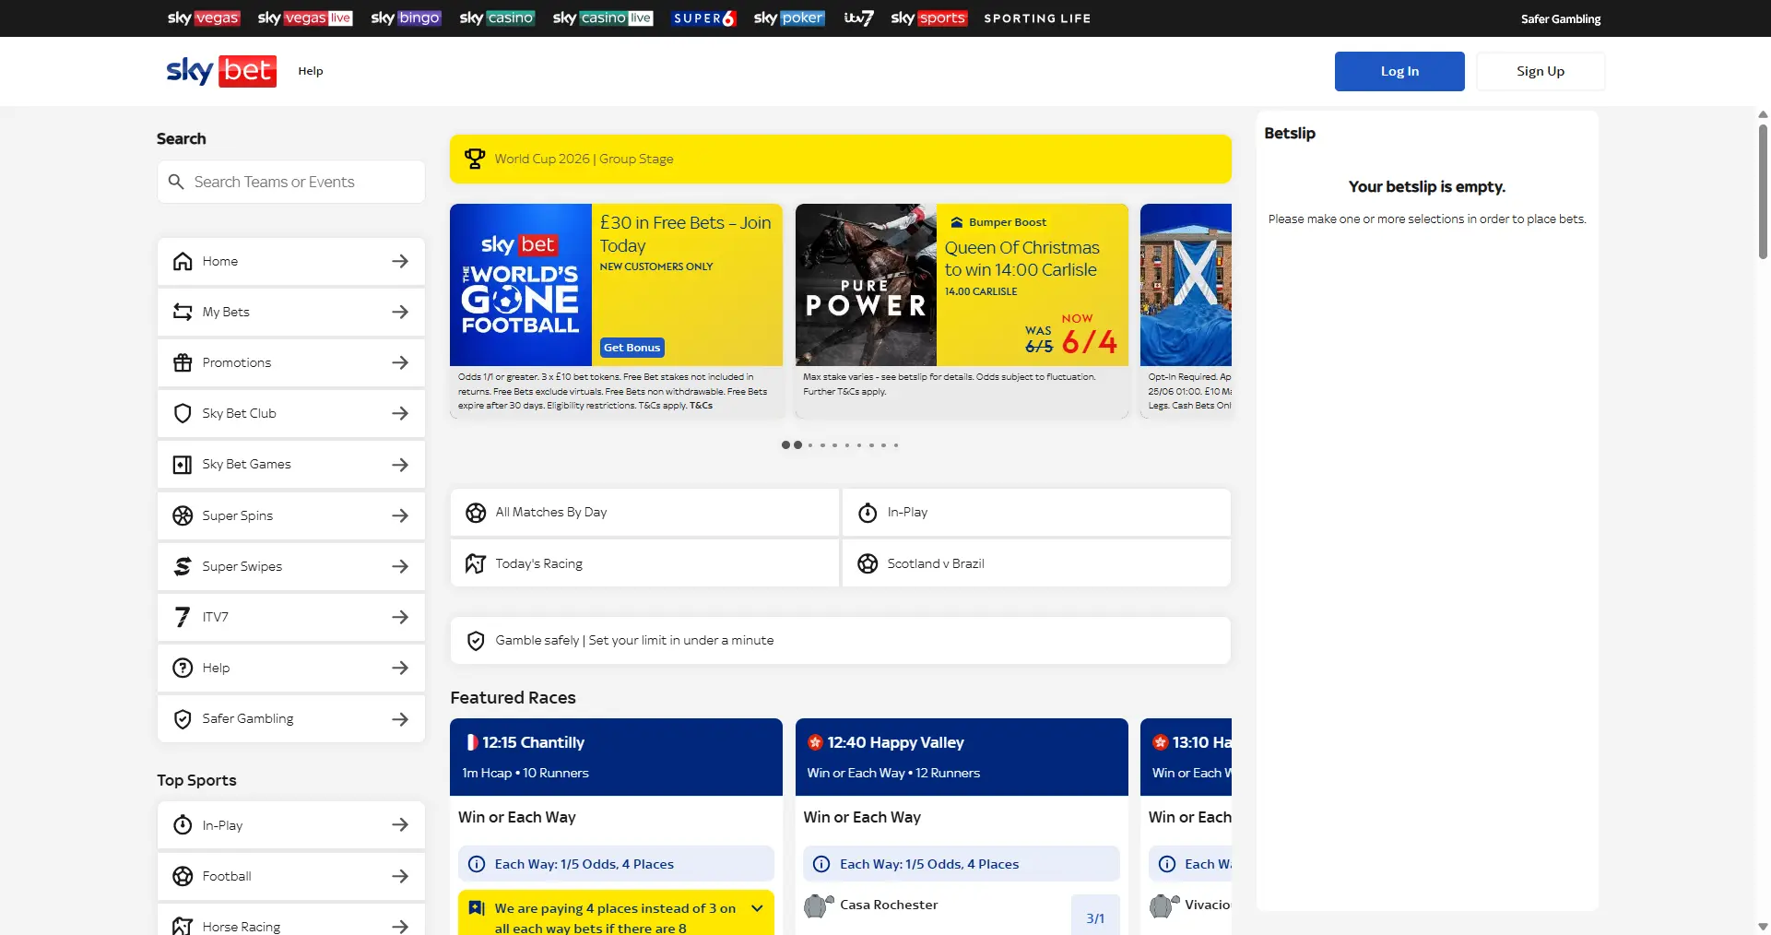Click the Home house icon

pyautogui.click(x=183, y=261)
